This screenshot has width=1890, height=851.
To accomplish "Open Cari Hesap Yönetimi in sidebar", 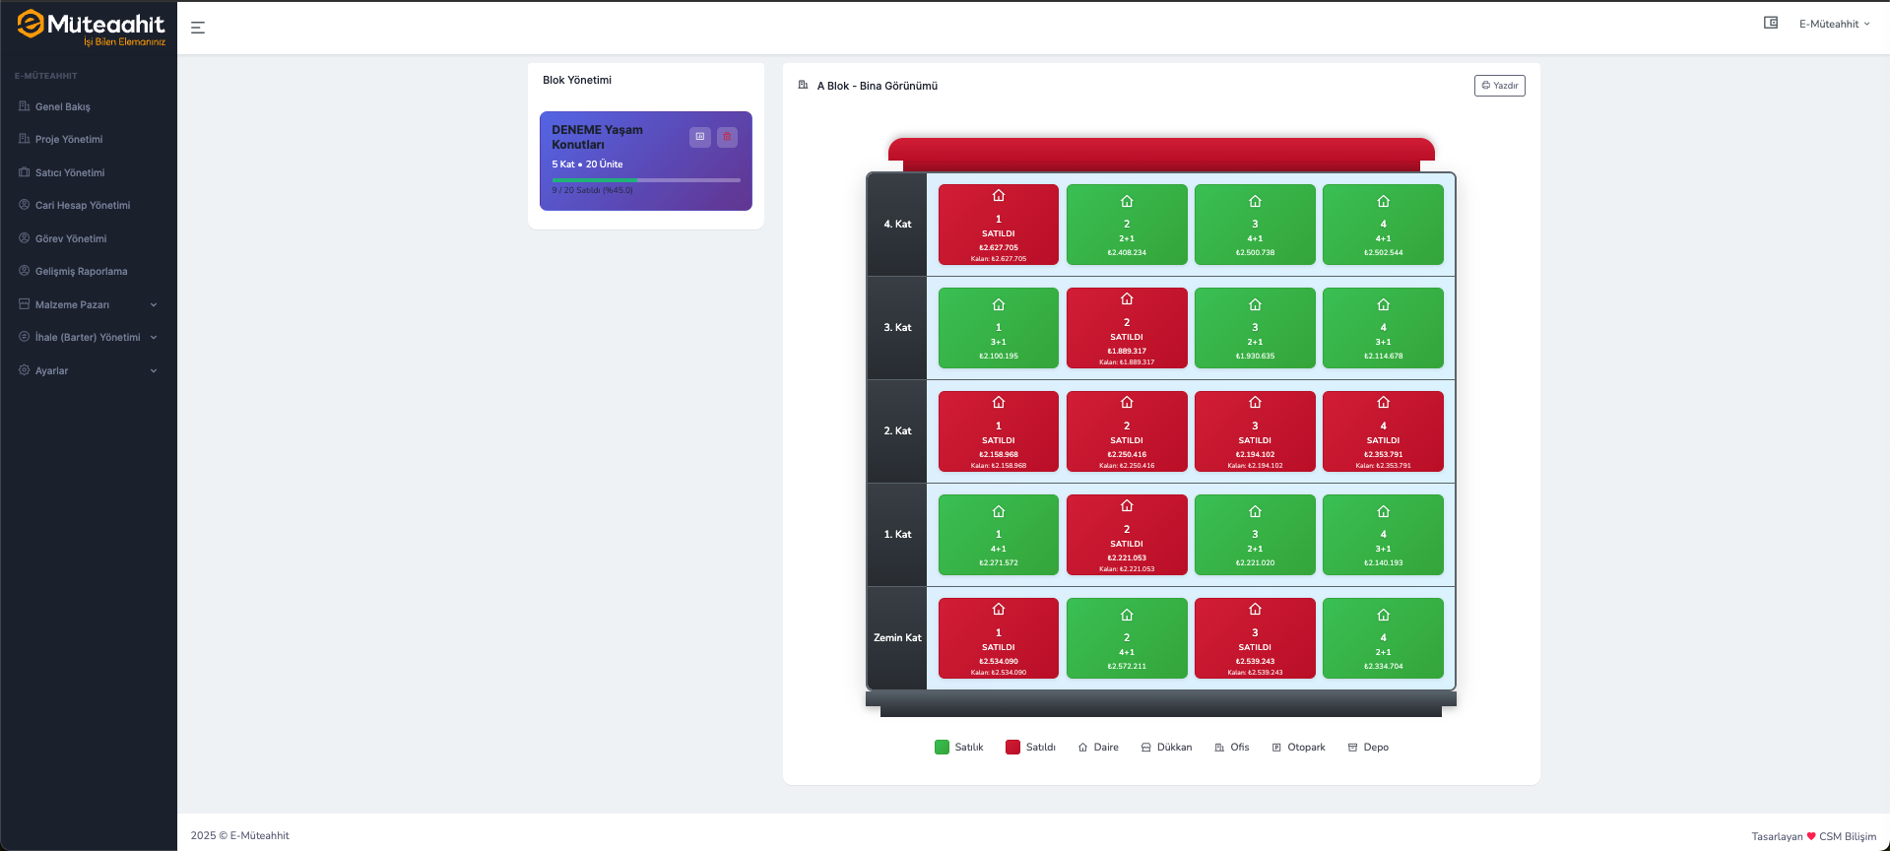I will [x=83, y=205].
